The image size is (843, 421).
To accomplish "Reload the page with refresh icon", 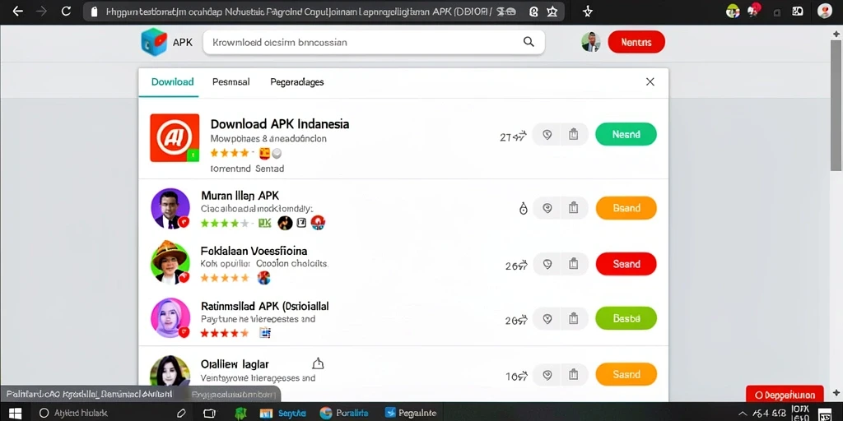I will point(66,12).
